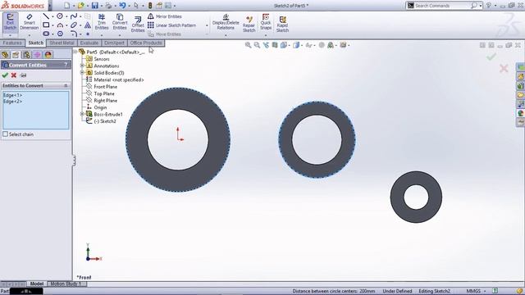Viewport: 525px width, 295px height.
Task: Select Material <not specified> tree item
Action: (x=115, y=80)
